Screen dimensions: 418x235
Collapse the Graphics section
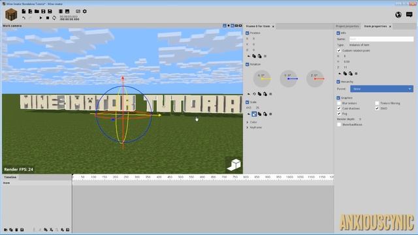click(338, 98)
